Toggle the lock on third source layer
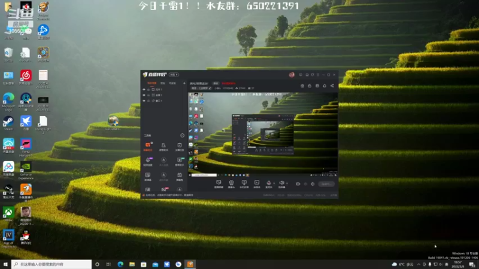The height and width of the screenshot is (269, 479). (x=148, y=100)
